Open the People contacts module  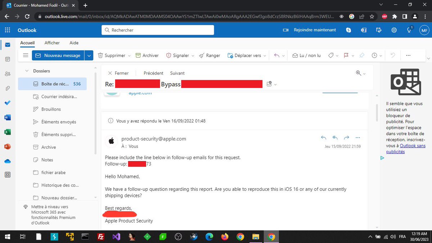tap(7, 74)
